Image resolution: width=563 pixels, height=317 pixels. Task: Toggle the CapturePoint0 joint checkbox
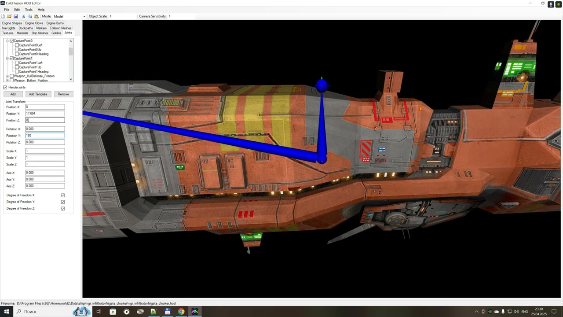point(12,41)
